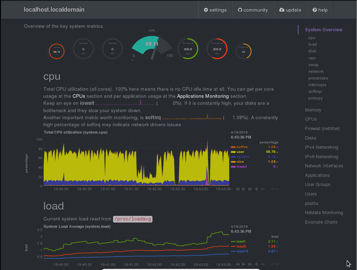Click the iowait purple color swatch in legend

point(233,167)
